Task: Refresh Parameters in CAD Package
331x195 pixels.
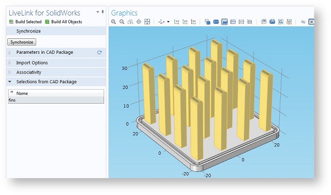Action: pos(99,52)
